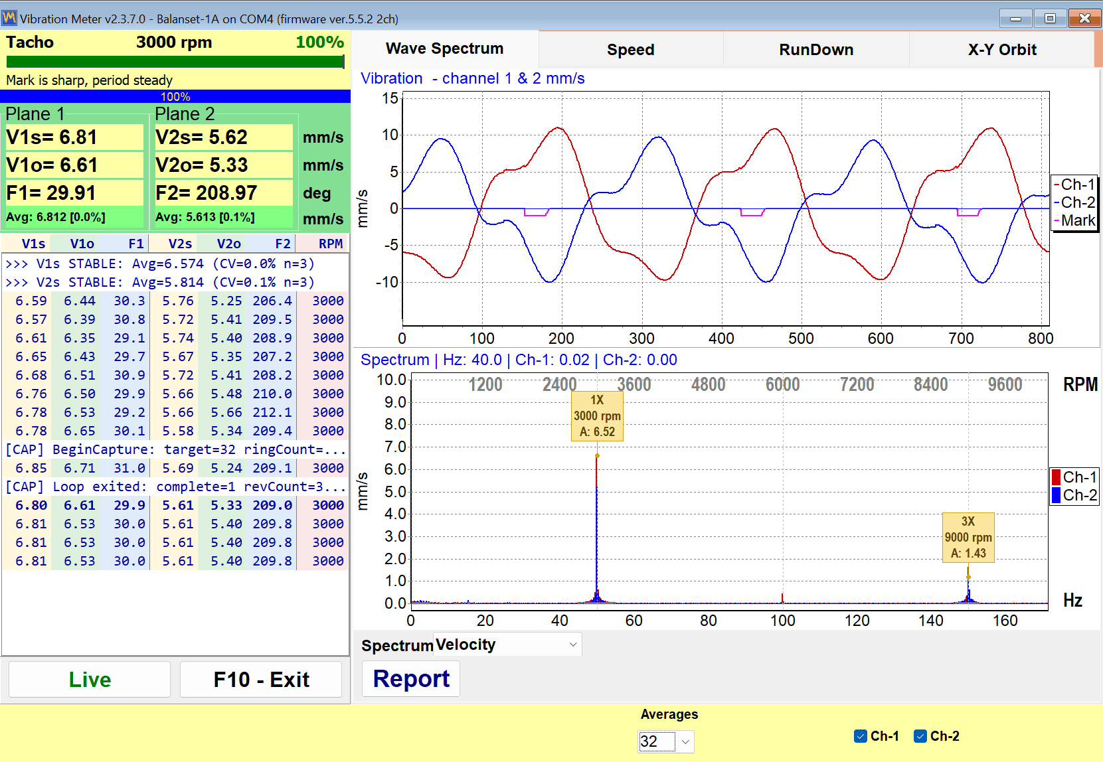This screenshot has height=762, width=1103.
Task: Click the Live button
Action: (x=90, y=680)
